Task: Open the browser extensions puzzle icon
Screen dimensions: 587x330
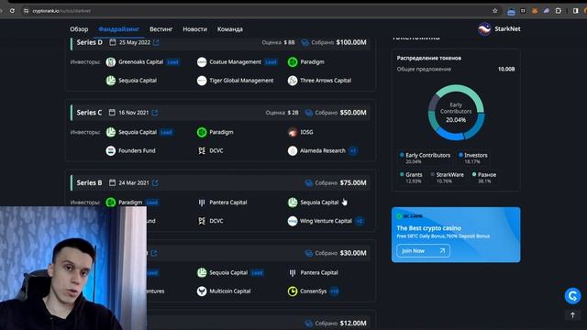Action: pyautogui.click(x=559, y=11)
